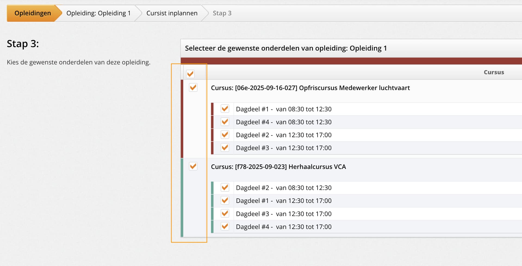This screenshot has height=266, width=522.
Task: Select the Herhaalcursus VCA course title
Action: 278,167
